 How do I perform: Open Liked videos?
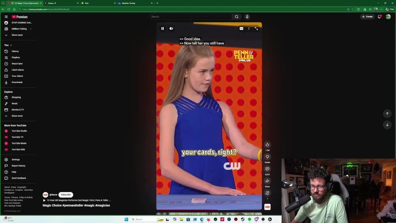click(x=18, y=70)
